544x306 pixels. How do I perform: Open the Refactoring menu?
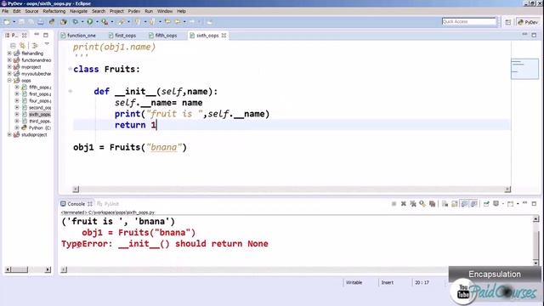click(54, 11)
